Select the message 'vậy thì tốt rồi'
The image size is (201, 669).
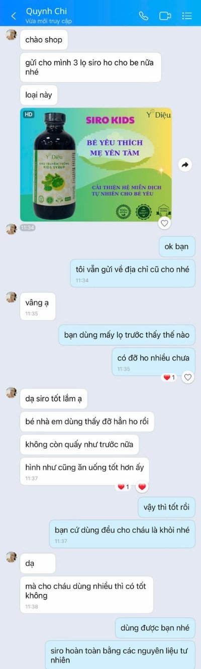[x=166, y=508]
